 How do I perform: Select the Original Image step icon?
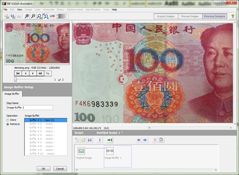click(81, 151)
